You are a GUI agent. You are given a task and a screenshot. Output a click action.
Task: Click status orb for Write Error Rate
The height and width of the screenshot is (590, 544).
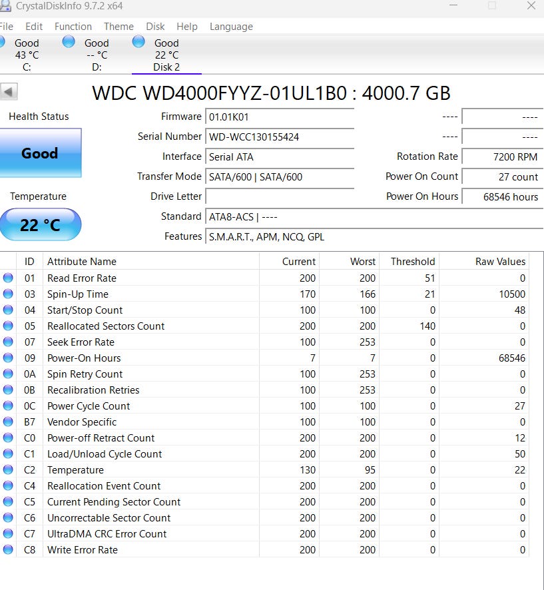[x=8, y=550]
